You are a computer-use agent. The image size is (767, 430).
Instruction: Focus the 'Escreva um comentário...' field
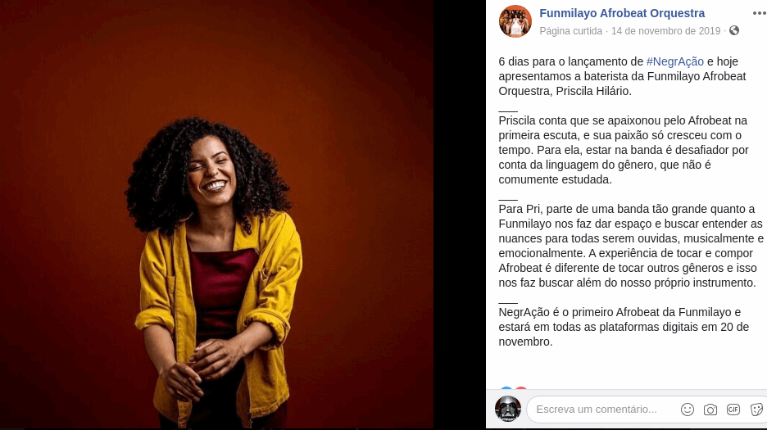(x=601, y=410)
